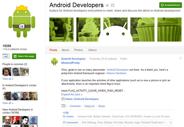Click the +Dianne Hackborn mention
This screenshot has width=184, height=127.
pyautogui.click(x=116, y=73)
